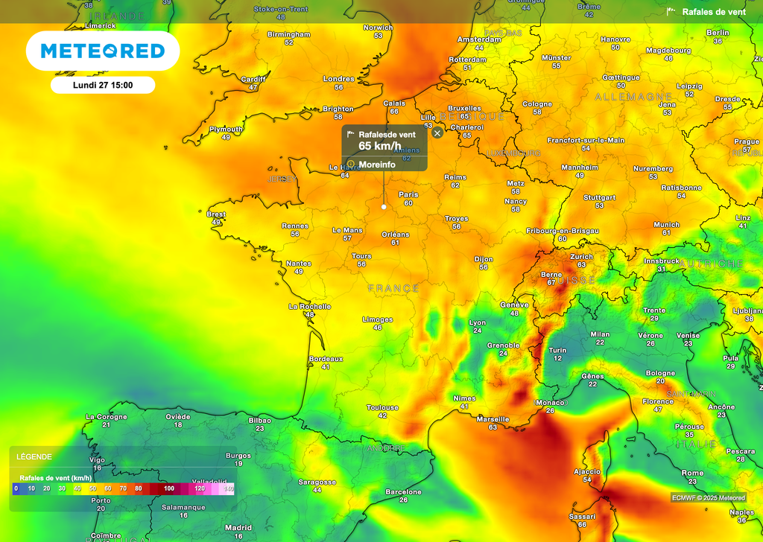
Task: Click the Meteored logo
Action: coord(103,51)
